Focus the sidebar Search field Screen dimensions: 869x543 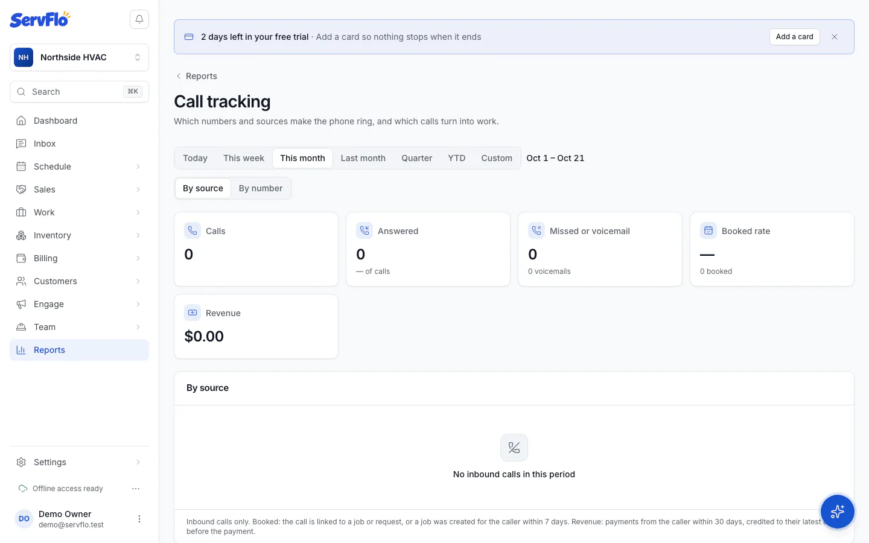[x=79, y=92]
